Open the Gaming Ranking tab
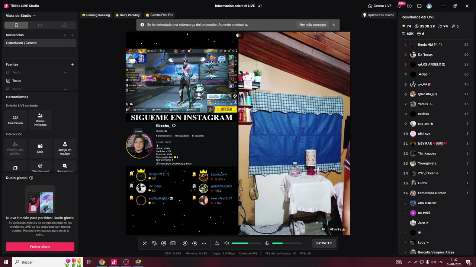The height and width of the screenshot is (267, 476). coord(96,15)
